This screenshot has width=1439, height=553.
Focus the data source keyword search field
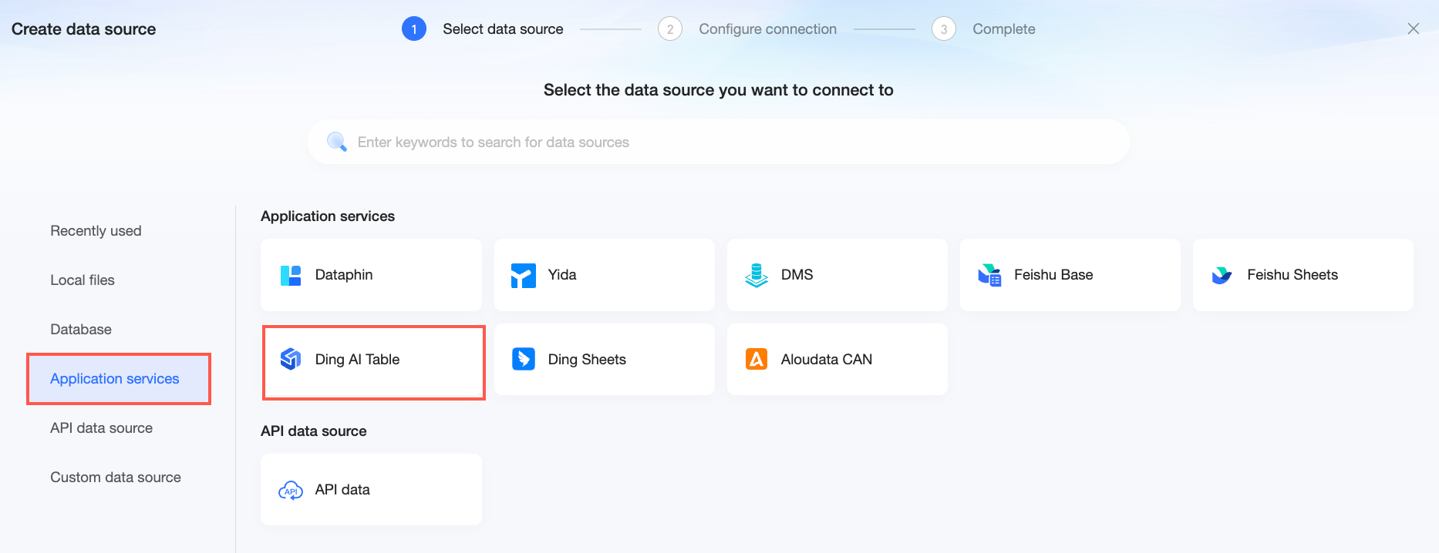[x=719, y=142]
